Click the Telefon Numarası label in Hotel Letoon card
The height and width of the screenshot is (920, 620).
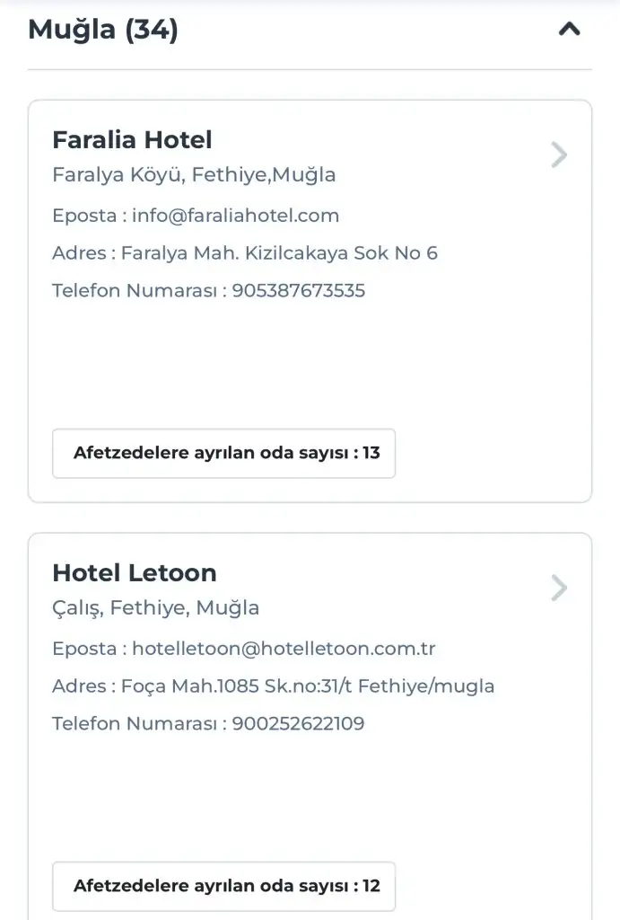(x=135, y=724)
